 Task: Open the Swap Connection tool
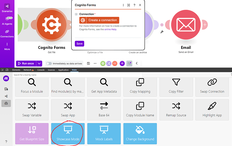tap(212, 87)
